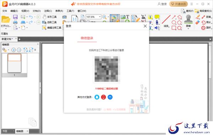
Task: Open the 视图(V) menu
Action: (x=26, y=11)
